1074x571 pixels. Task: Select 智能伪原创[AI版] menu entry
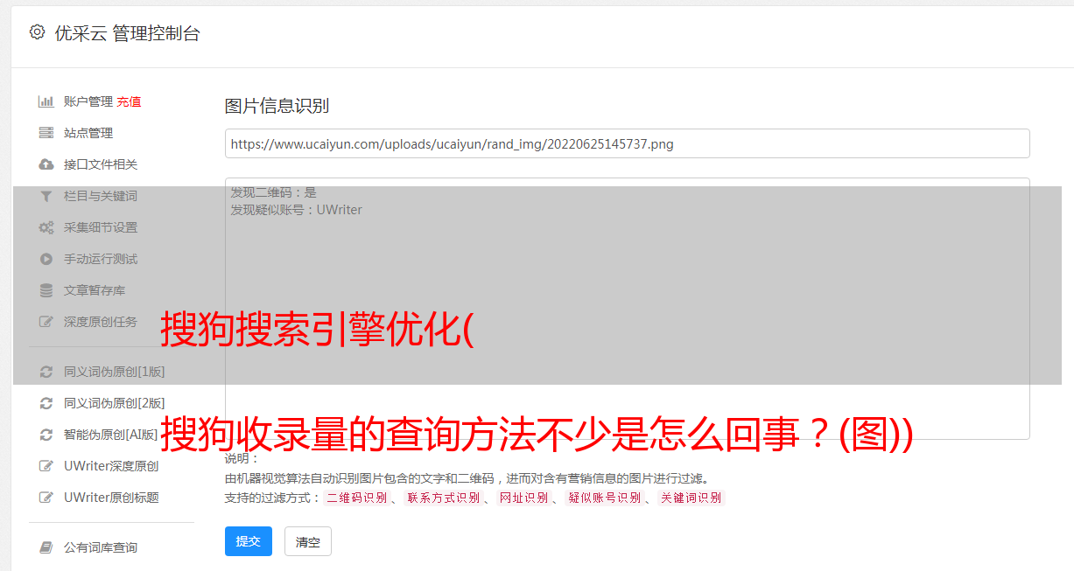click(111, 435)
